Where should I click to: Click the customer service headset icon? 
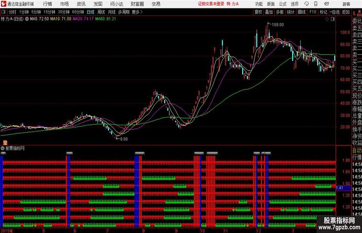[x=306, y=4]
